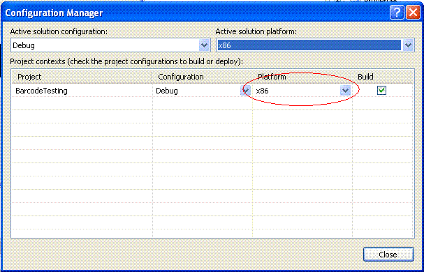Click the empty Build cell under the checkbox
Image resolution: width=424 pixels, height=272 pixels.
(x=383, y=103)
